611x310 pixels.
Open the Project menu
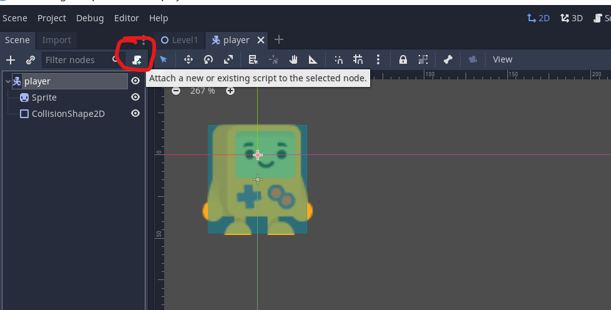[51, 18]
